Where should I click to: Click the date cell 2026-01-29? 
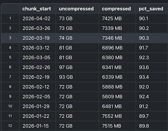click(37, 106)
